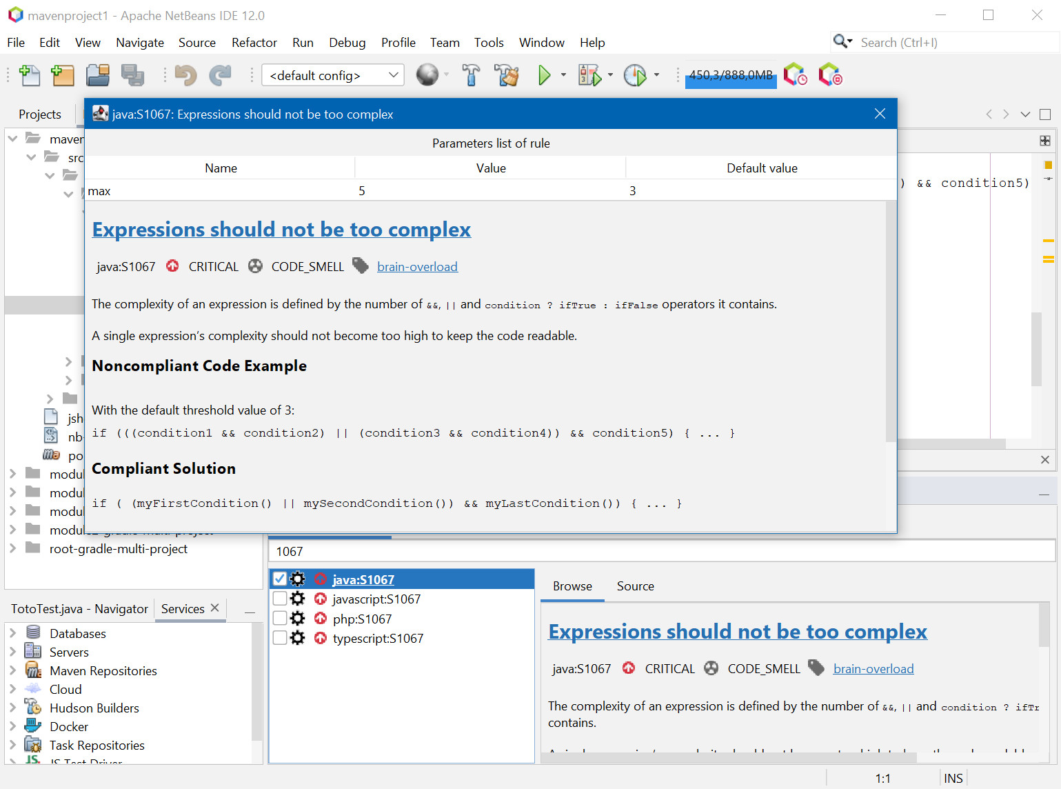Click the rule filter field containing 1067

coord(660,552)
